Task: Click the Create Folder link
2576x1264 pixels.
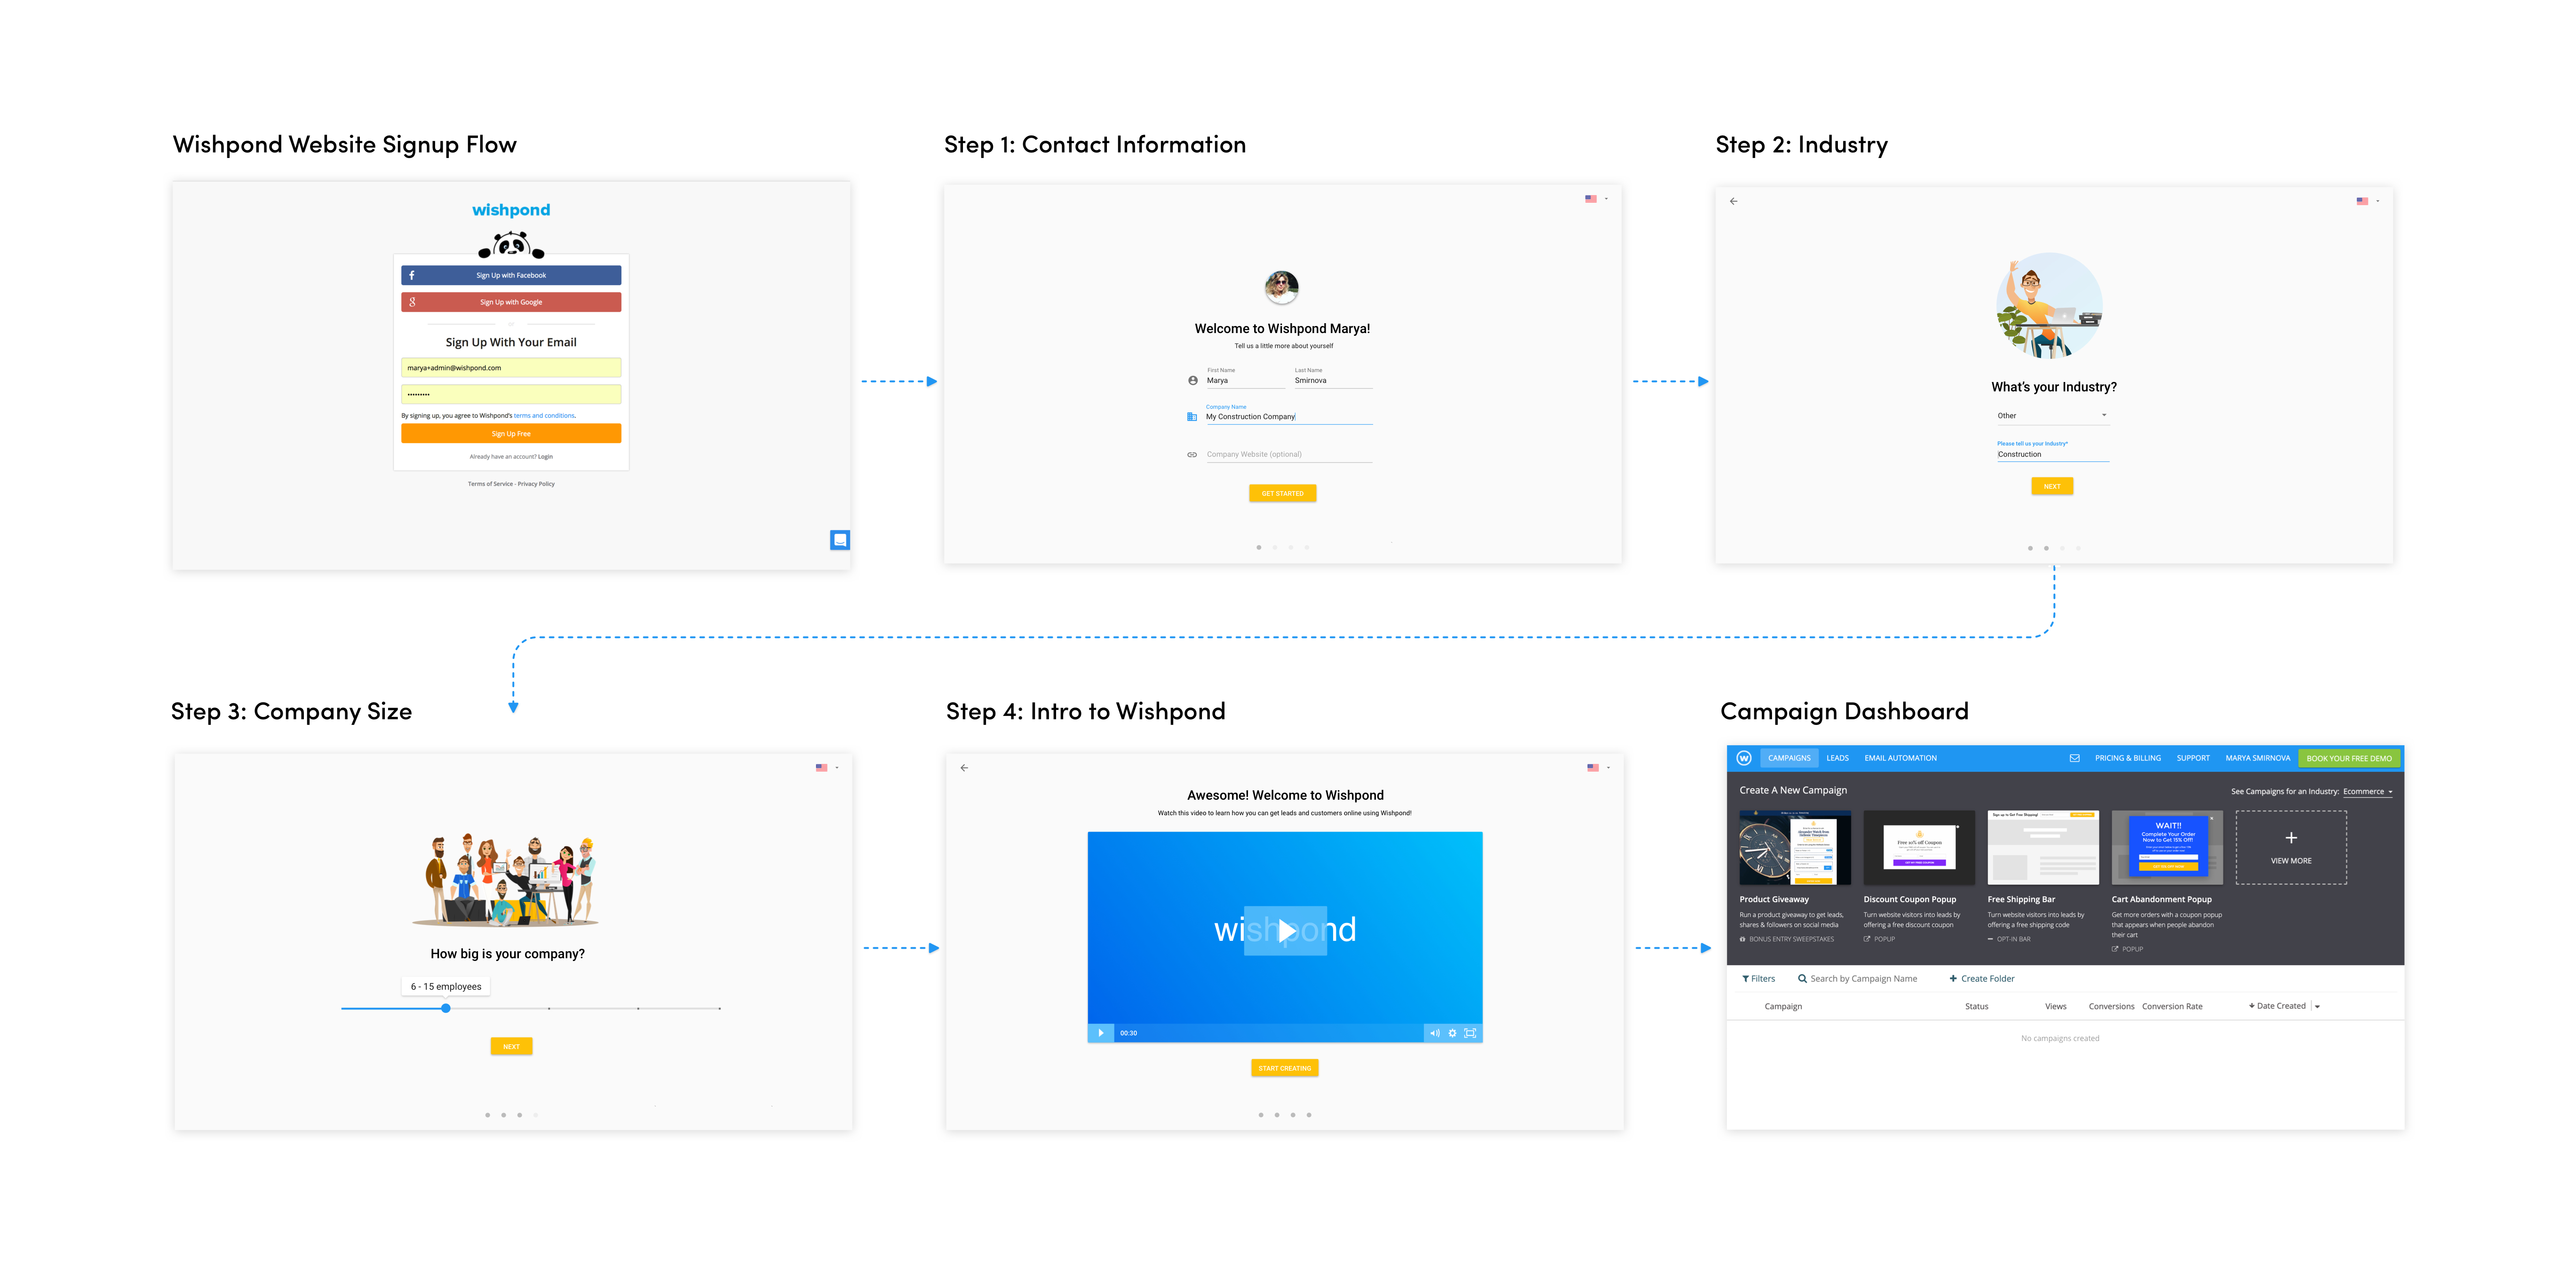Action: point(1981,979)
